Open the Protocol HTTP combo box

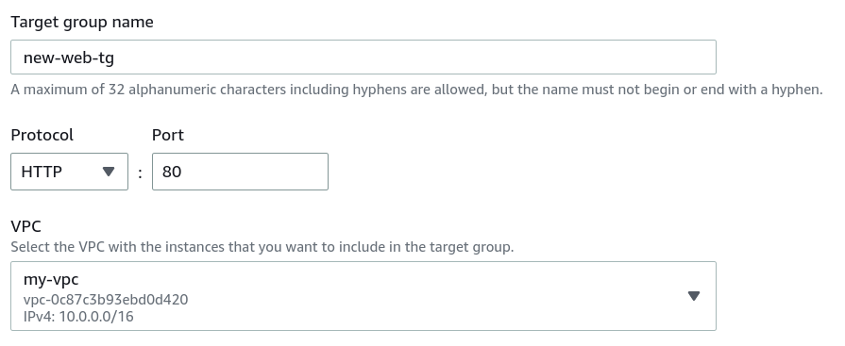tap(70, 172)
